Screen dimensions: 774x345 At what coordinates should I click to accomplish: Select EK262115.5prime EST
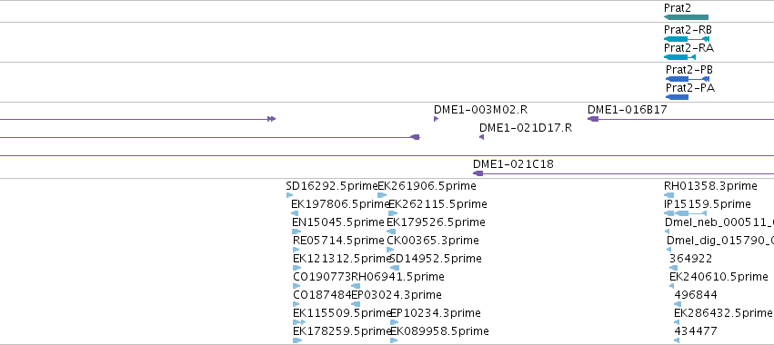[x=393, y=213]
